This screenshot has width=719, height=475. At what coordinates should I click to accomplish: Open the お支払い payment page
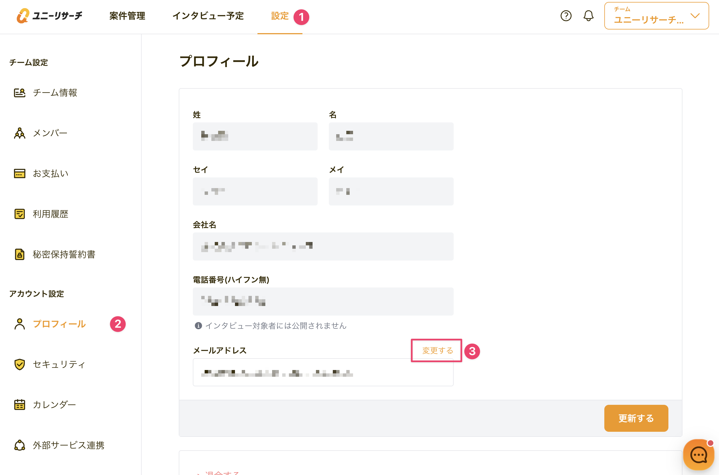tap(50, 173)
